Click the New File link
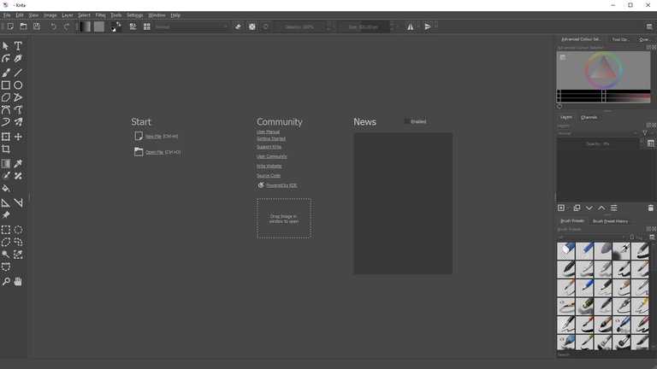The image size is (657, 369). 153,137
